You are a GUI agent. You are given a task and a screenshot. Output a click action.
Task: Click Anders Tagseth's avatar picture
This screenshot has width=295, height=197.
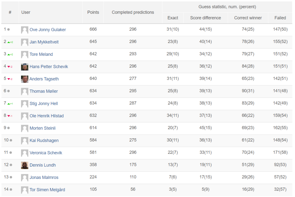(x=25, y=79)
